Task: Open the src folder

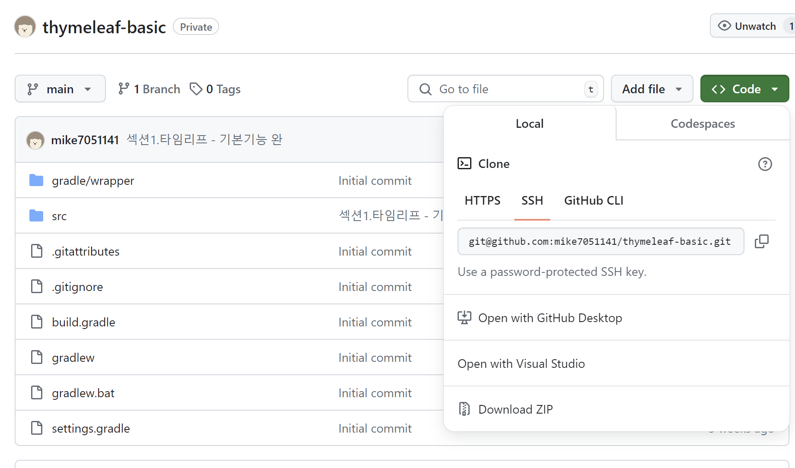Action: tap(59, 216)
